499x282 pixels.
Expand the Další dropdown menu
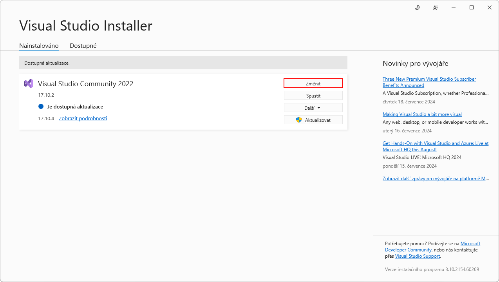point(313,107)
